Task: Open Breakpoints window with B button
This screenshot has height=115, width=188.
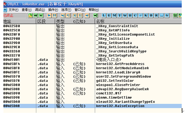Action: (x=151, y=15)
